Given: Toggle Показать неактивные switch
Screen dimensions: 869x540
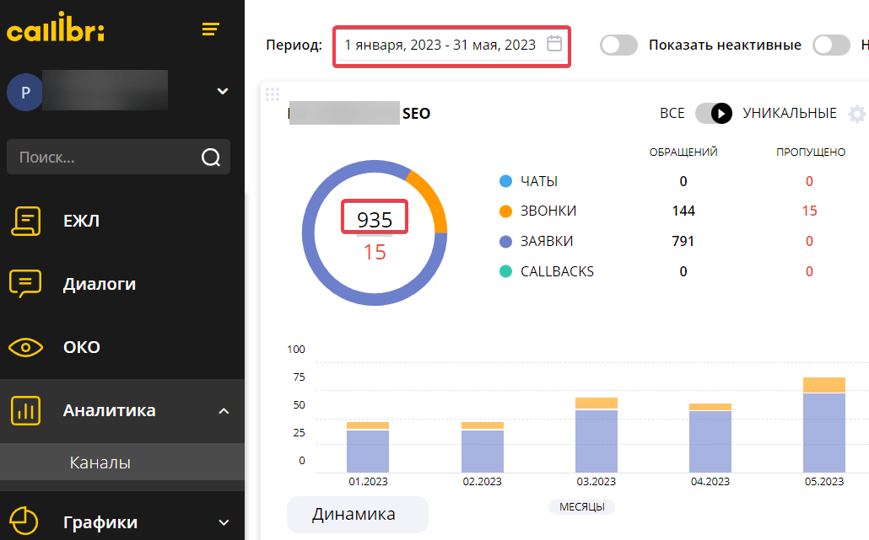Looking at the screenshot, I should click(x=618, y=45).
